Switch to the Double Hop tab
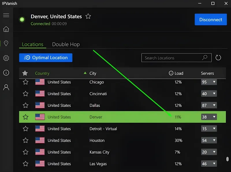Image resolution: width=231 pixels, height=172 pixels. coord(66,44)
